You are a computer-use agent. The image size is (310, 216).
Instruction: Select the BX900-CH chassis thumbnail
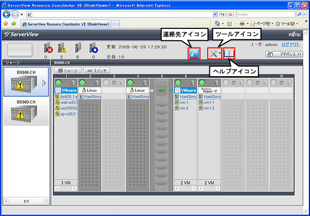tap(26, 112)
